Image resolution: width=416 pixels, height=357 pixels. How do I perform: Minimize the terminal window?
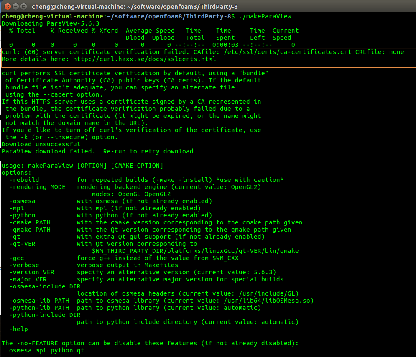[x=15, y=6]
